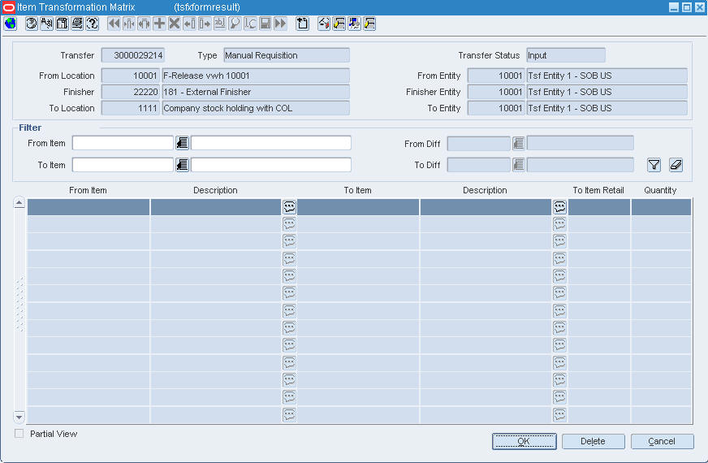Image resolution: width=708 pixels, height=463 pixels.
Task: Toggle the Partial View checkbox
Action: [19, 434]
